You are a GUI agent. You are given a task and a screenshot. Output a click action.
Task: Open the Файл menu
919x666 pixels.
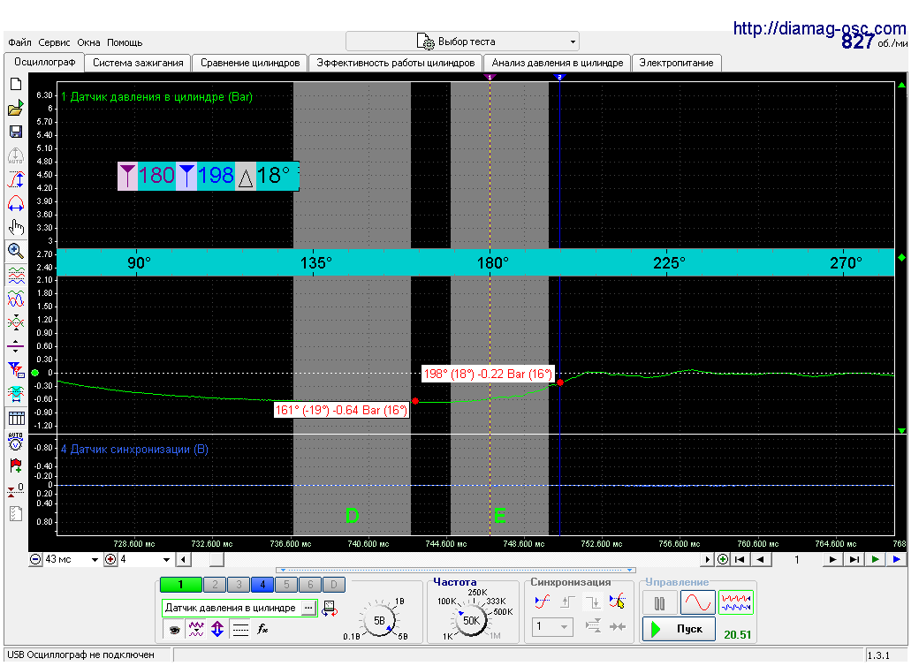[19, 42]
